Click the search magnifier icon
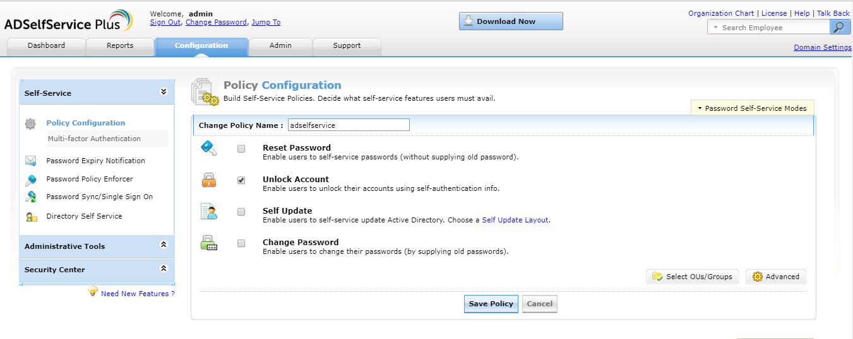This screenshot has width=853, height=339. tap(838, 27)
